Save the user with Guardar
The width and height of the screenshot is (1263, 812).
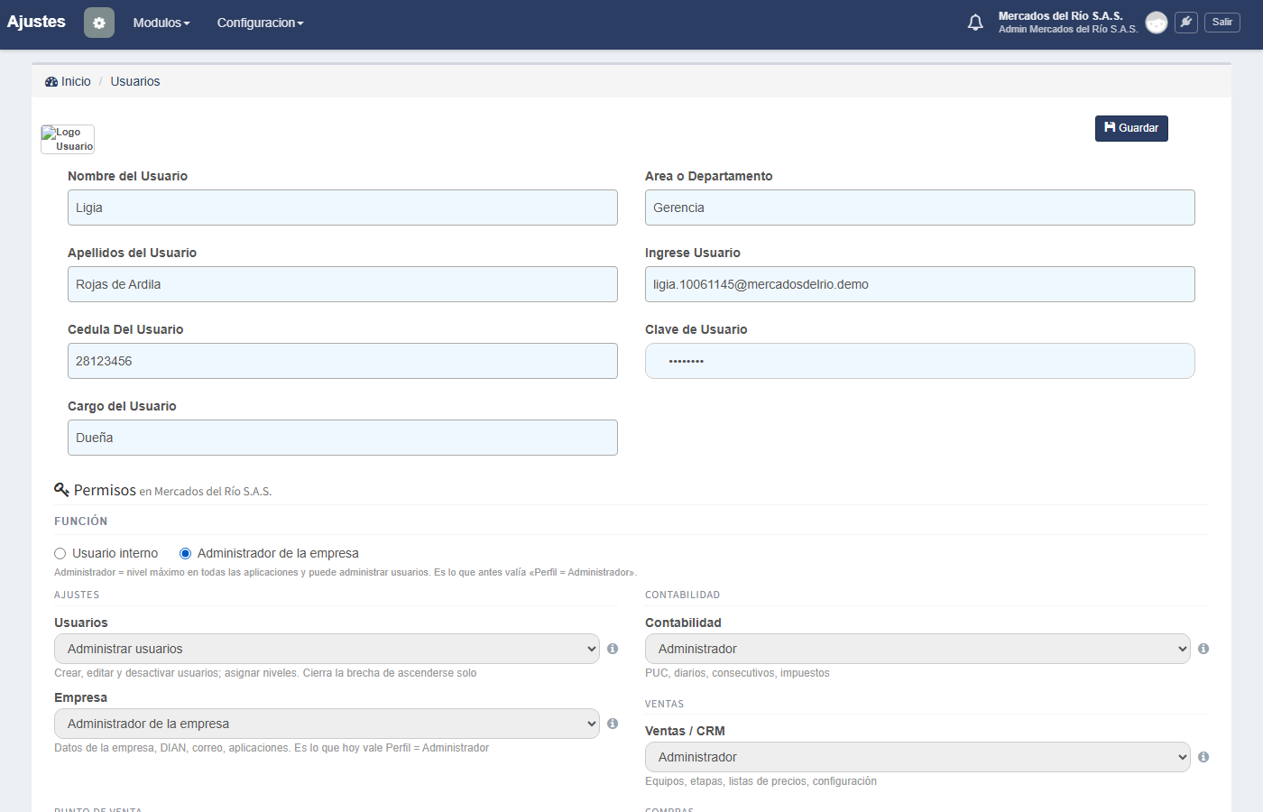(x=1131, y=128)
